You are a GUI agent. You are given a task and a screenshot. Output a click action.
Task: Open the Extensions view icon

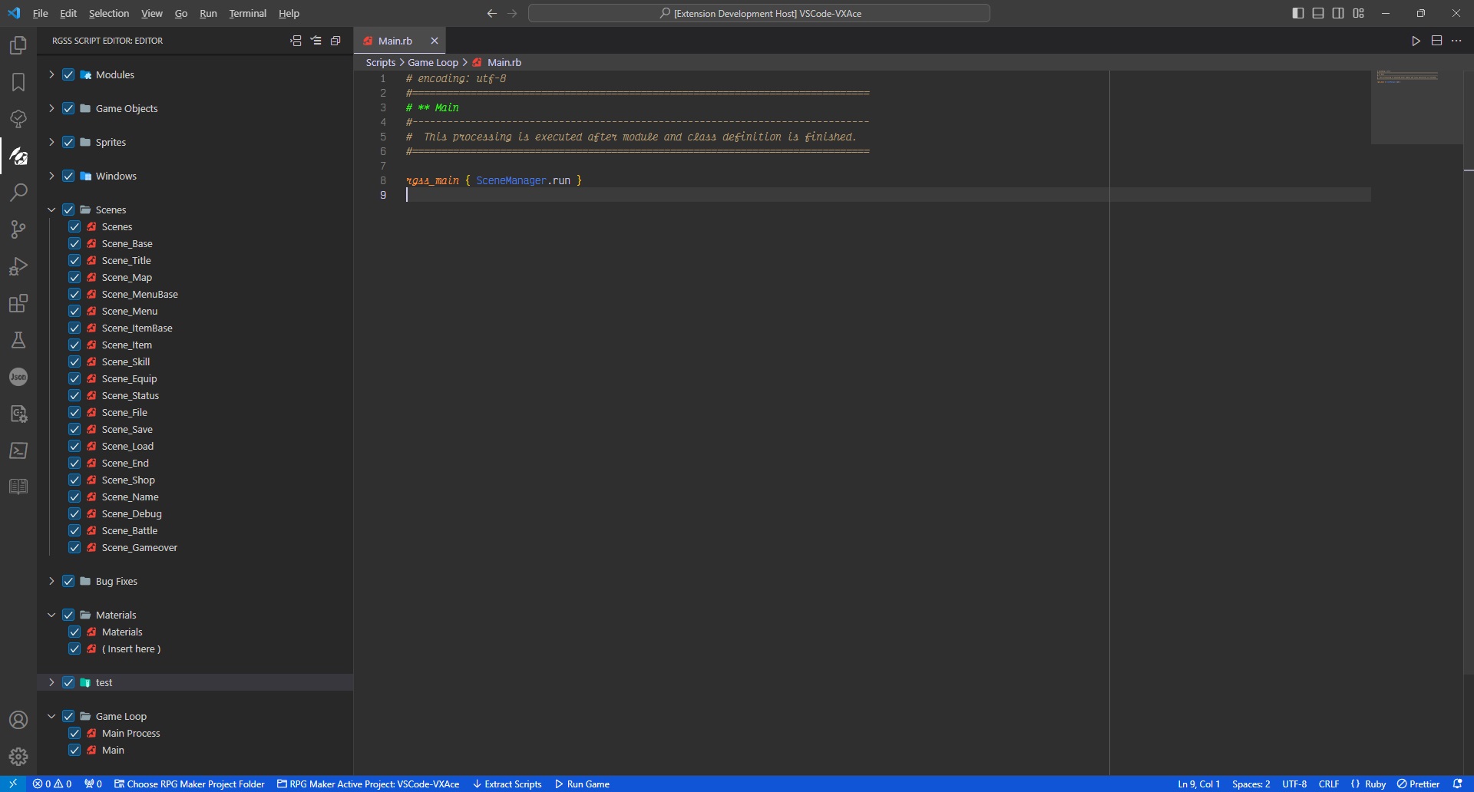click(x=18, y=303)
